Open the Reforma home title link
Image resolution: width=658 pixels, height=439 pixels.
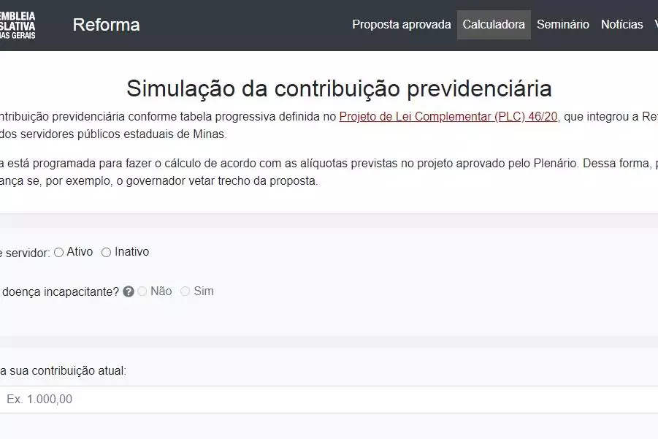(106, 25)
